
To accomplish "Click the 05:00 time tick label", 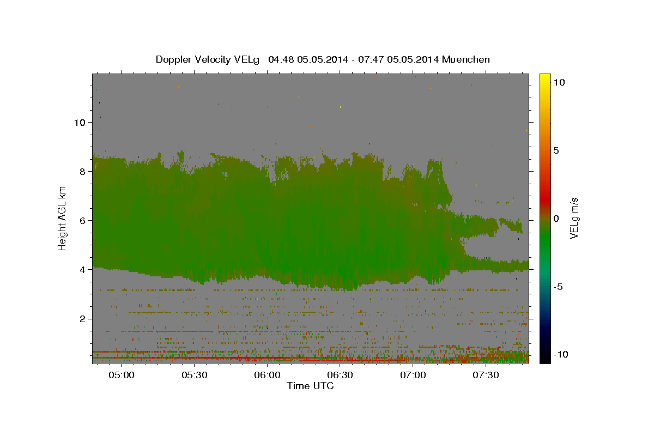I will tap(122, 375).
